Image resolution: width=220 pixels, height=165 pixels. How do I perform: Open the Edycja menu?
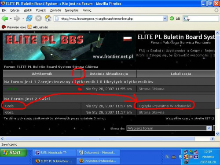[x=15, y=10]
